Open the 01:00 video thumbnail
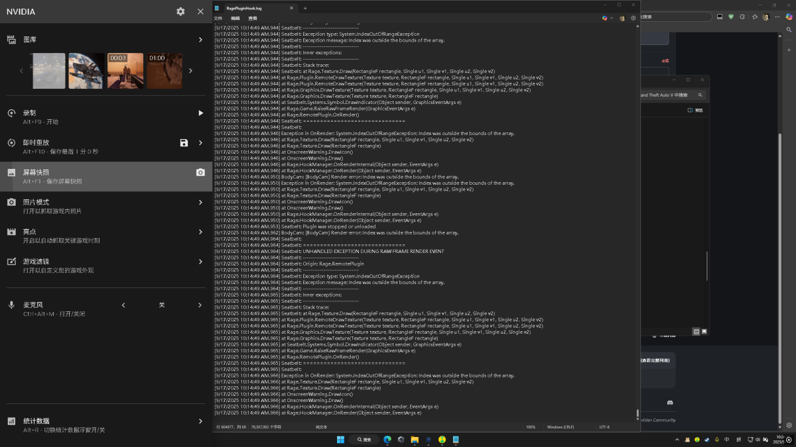Screen dimensions: 796x447 [x=165, y=71]
